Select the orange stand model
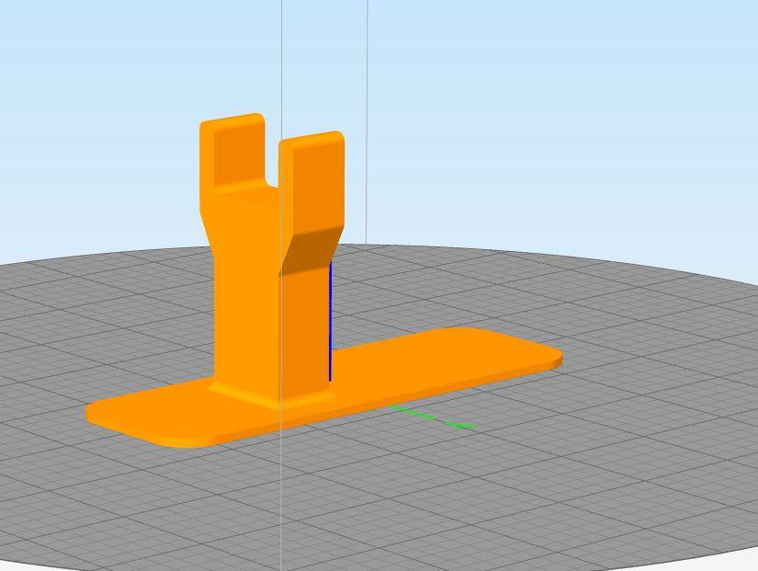 (257, 322)
